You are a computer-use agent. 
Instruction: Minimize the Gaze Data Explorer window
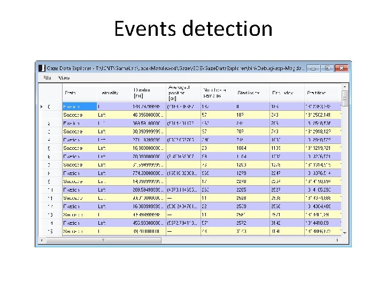coord(313,68)
